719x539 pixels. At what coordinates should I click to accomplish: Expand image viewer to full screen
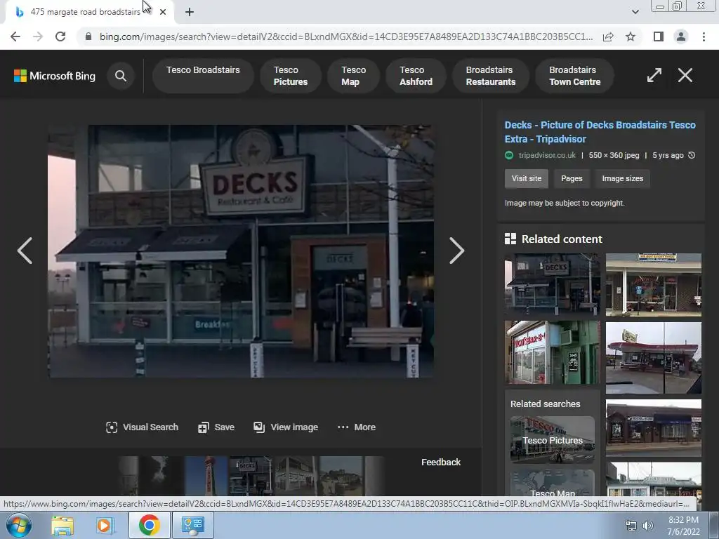point(654,75)
